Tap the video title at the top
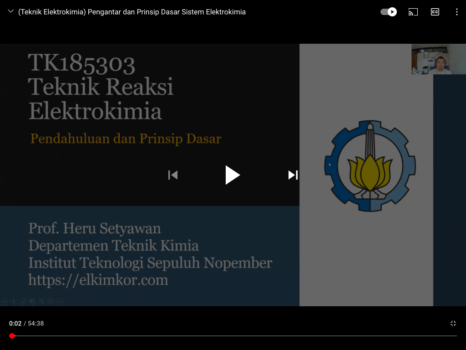466x350 pixels. point(132,12)
